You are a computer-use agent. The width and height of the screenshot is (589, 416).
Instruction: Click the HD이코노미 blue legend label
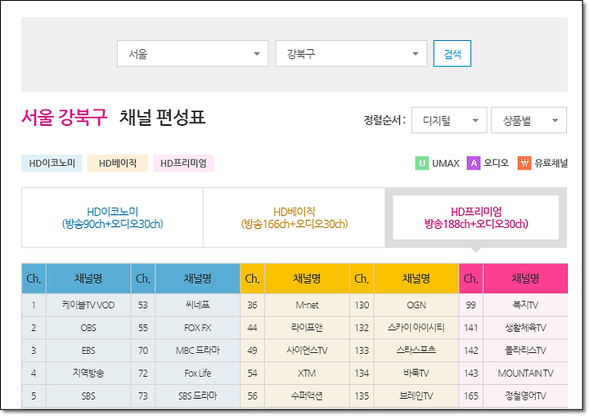tap(52, 163)
